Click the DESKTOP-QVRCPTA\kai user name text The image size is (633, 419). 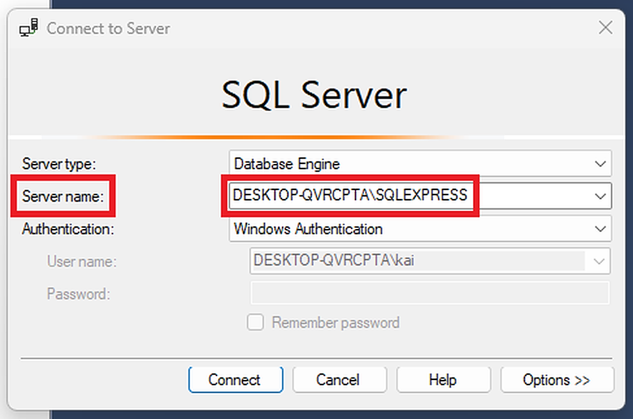tap(334, 261)
